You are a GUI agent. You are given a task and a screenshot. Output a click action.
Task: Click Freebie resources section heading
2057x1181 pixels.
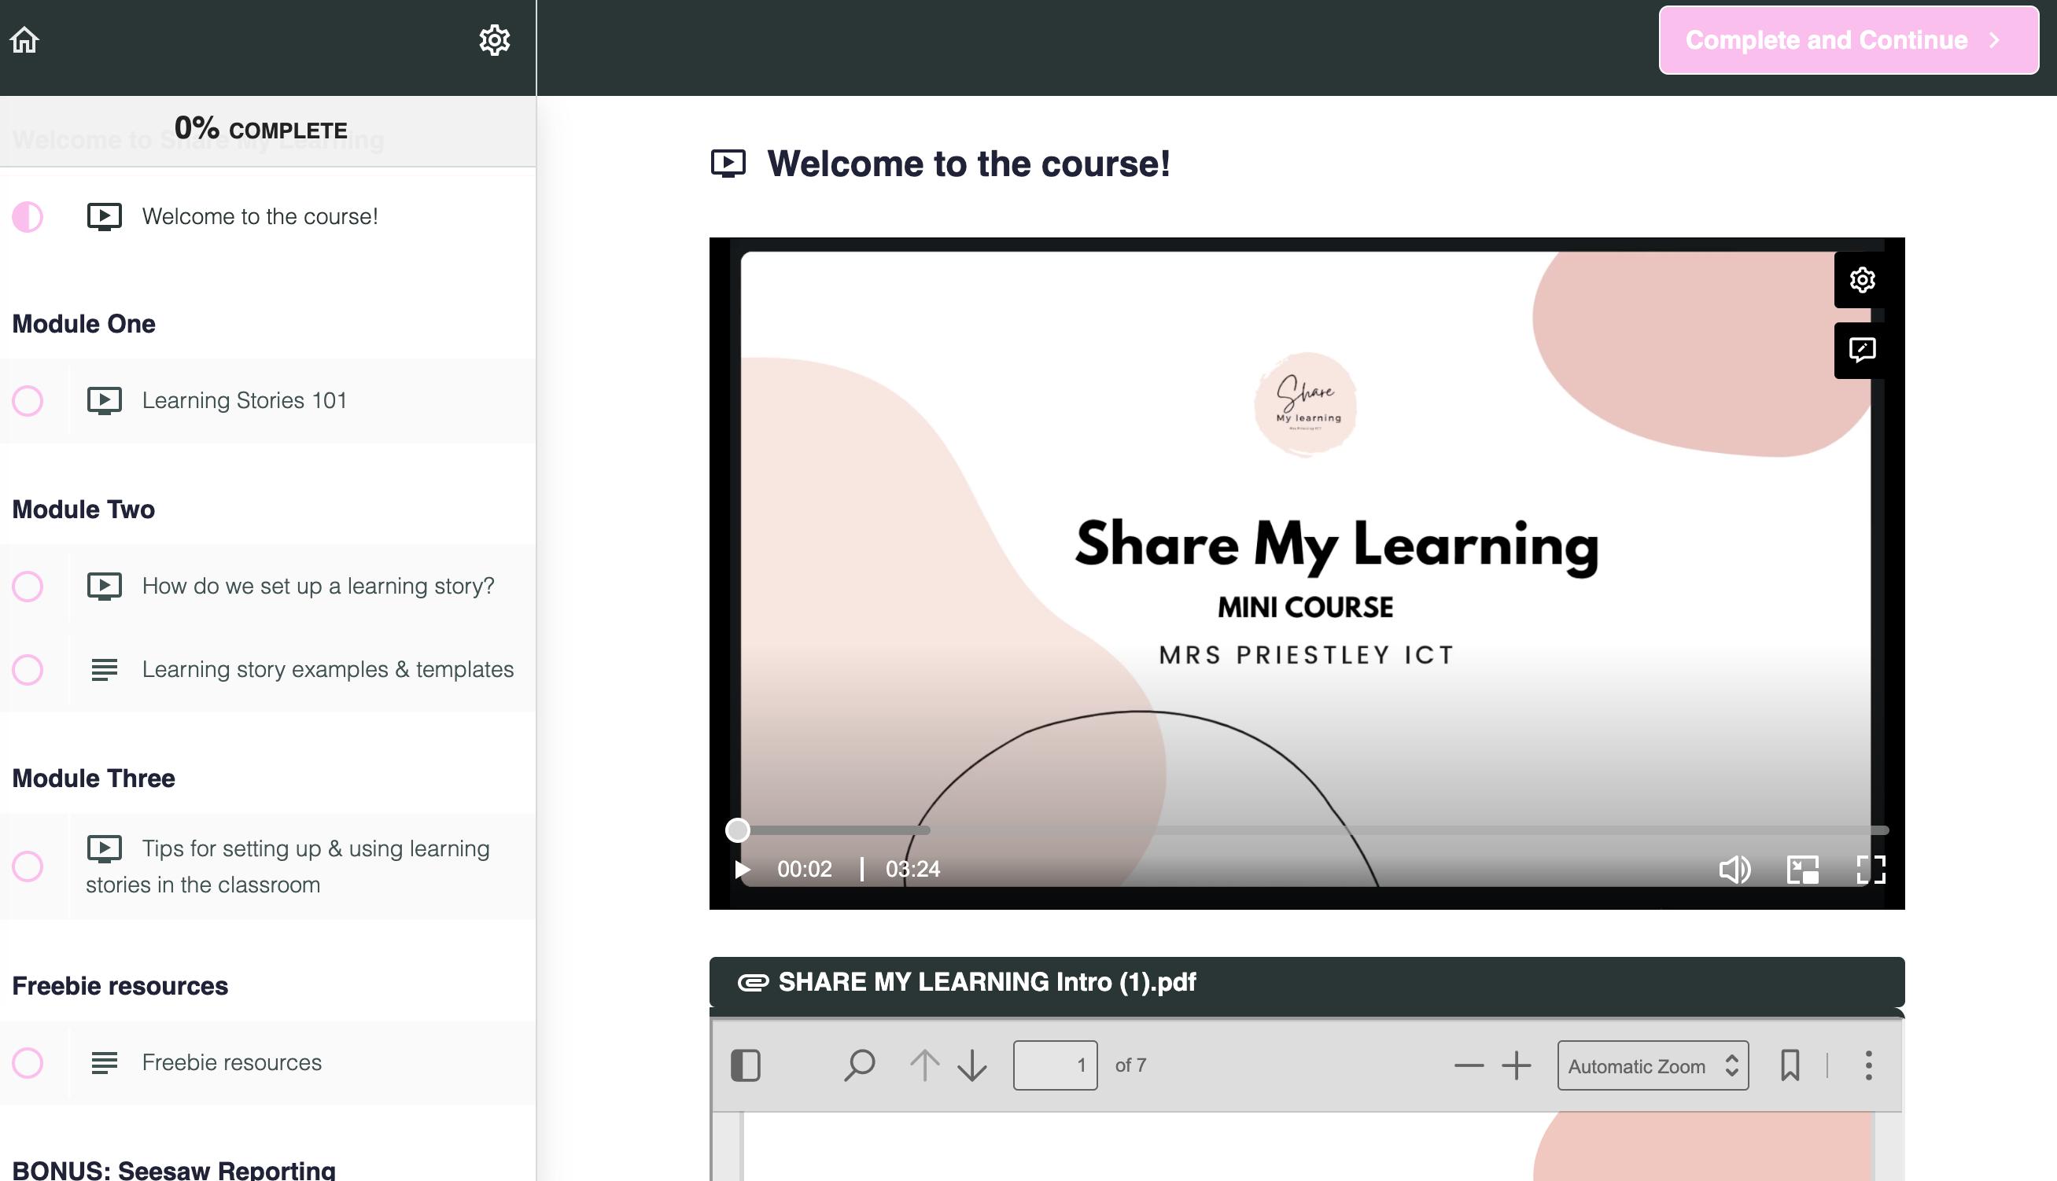pyautogui.click(x=120, y=986)
